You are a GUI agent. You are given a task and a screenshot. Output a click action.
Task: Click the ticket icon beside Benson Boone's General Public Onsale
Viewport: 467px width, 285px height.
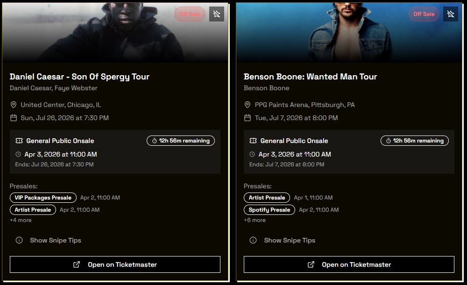[253, 141]
